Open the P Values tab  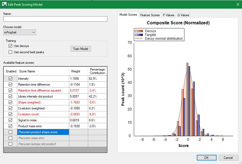tap(168, 15)
